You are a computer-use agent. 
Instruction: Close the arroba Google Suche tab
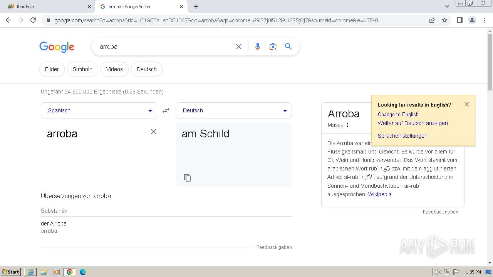[181, 7]
